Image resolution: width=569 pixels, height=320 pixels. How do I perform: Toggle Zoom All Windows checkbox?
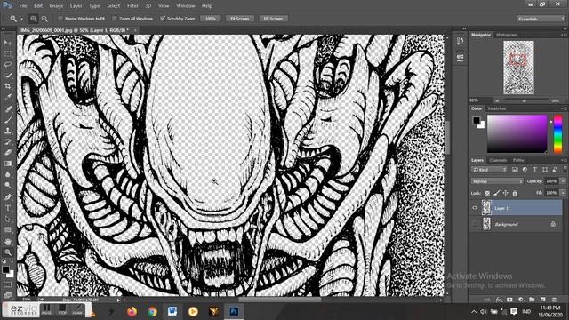pyautogui.click(x=115, y=19)
